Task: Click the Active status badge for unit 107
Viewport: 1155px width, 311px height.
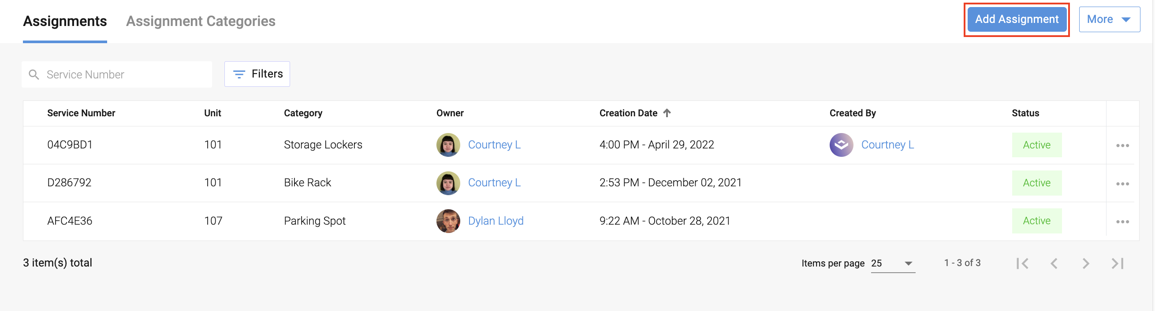Action: [x=1036, y=221]
